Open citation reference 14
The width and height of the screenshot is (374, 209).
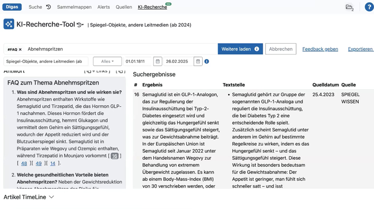click(53, 163)
